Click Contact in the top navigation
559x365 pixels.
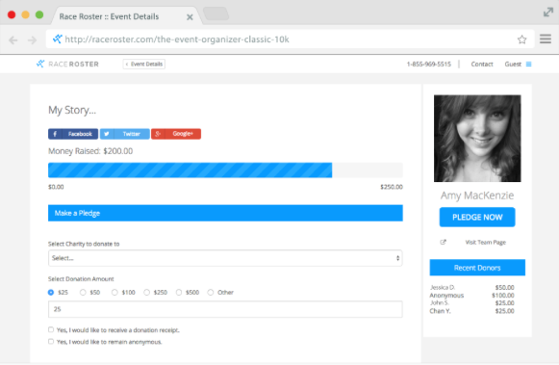(482, 65)
